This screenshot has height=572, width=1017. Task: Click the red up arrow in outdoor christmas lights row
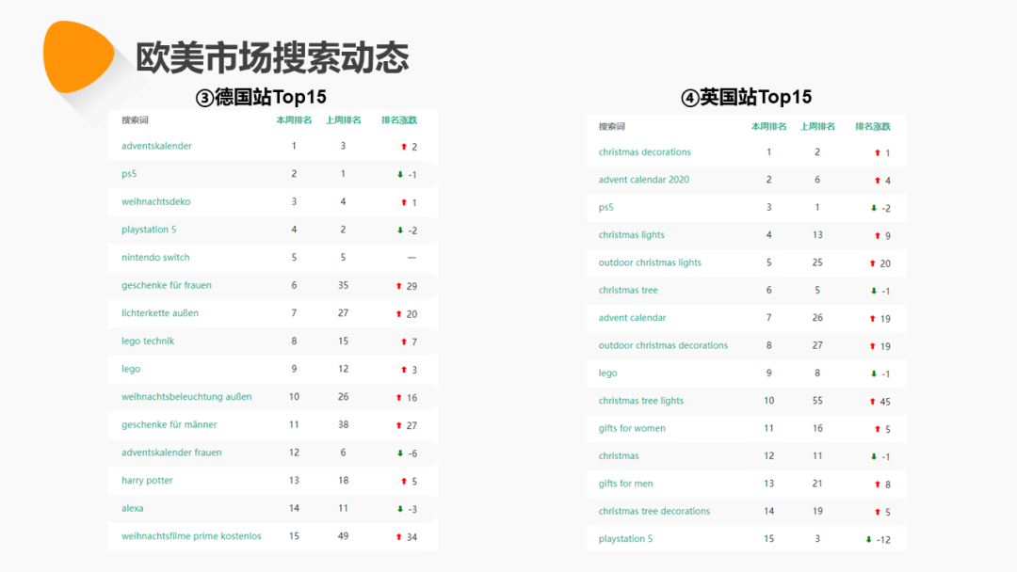(x=872, y=263)
